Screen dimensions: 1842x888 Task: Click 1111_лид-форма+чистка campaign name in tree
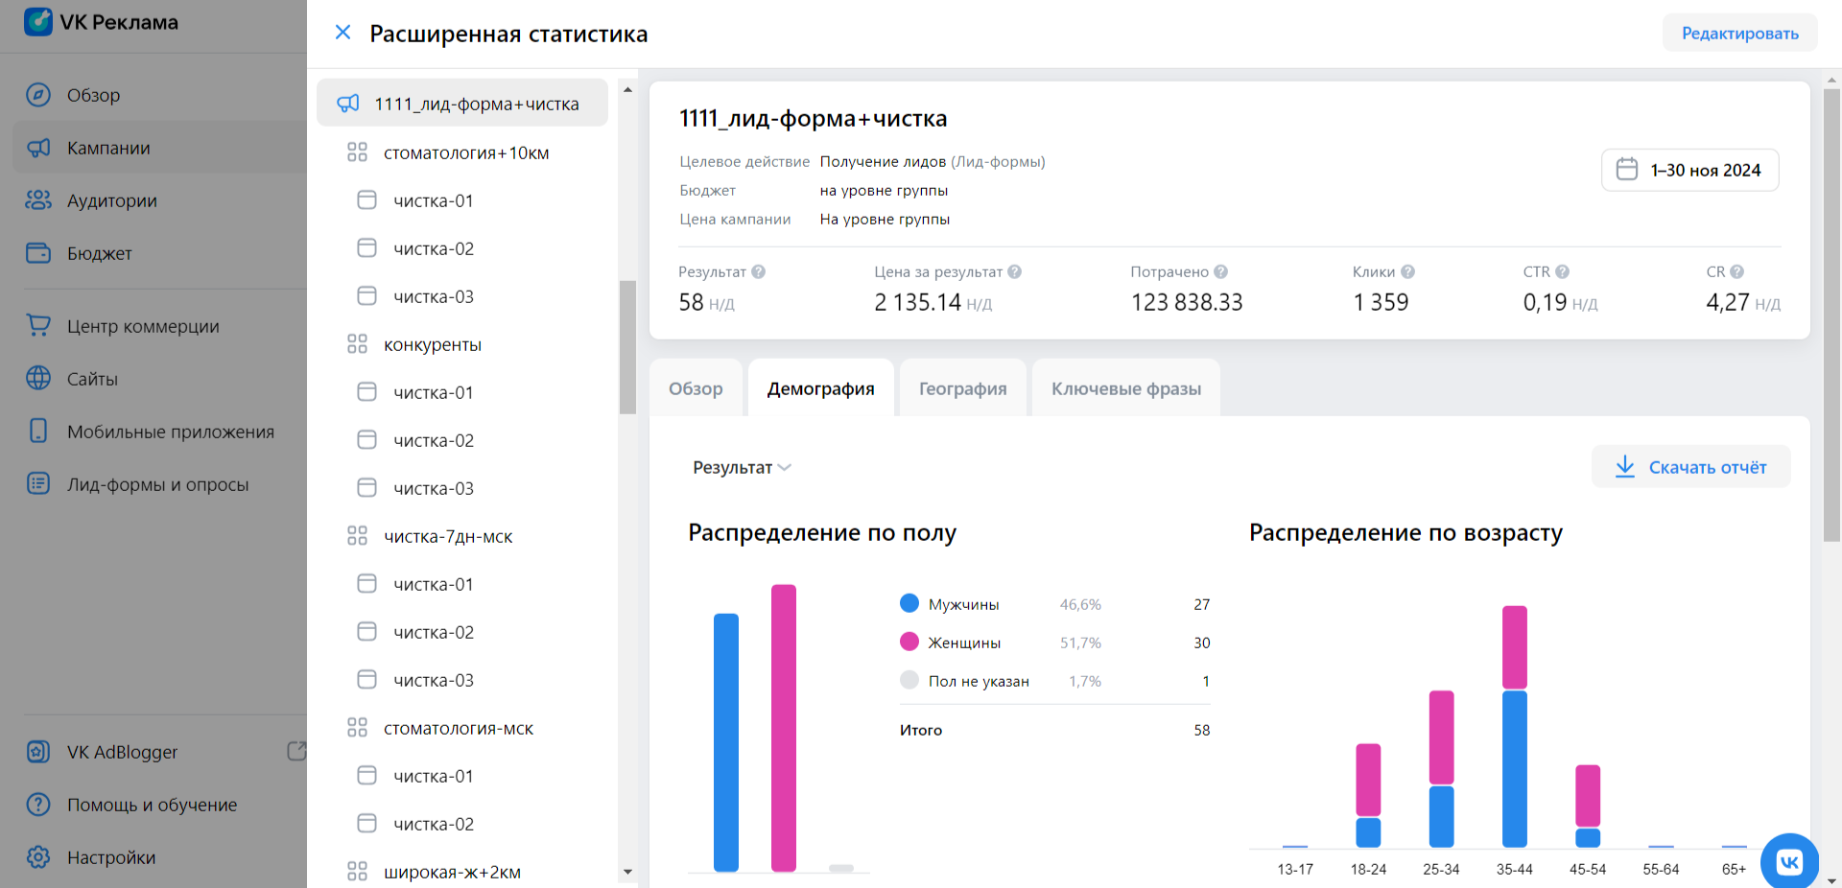[x=477, y=104]
